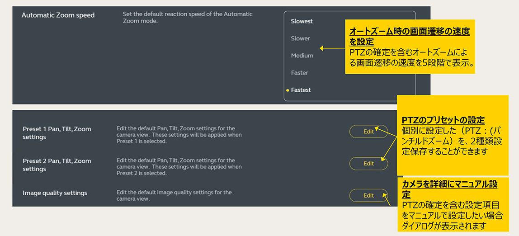Screen dimensions: 519x236
Task: Choose Medium Automatic Zoom speed
Action: coord(302,56)
